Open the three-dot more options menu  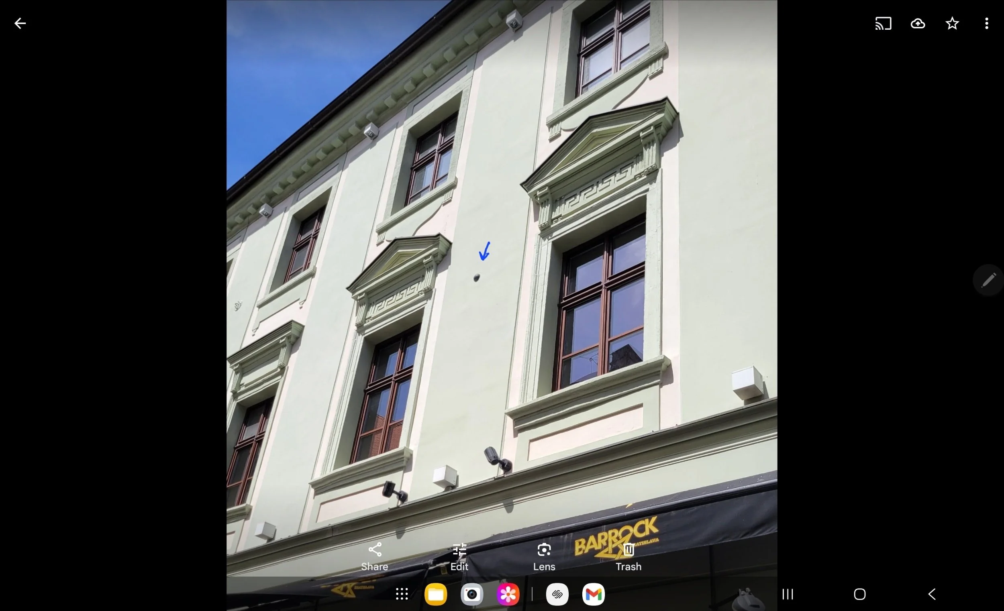click(986, 23)
